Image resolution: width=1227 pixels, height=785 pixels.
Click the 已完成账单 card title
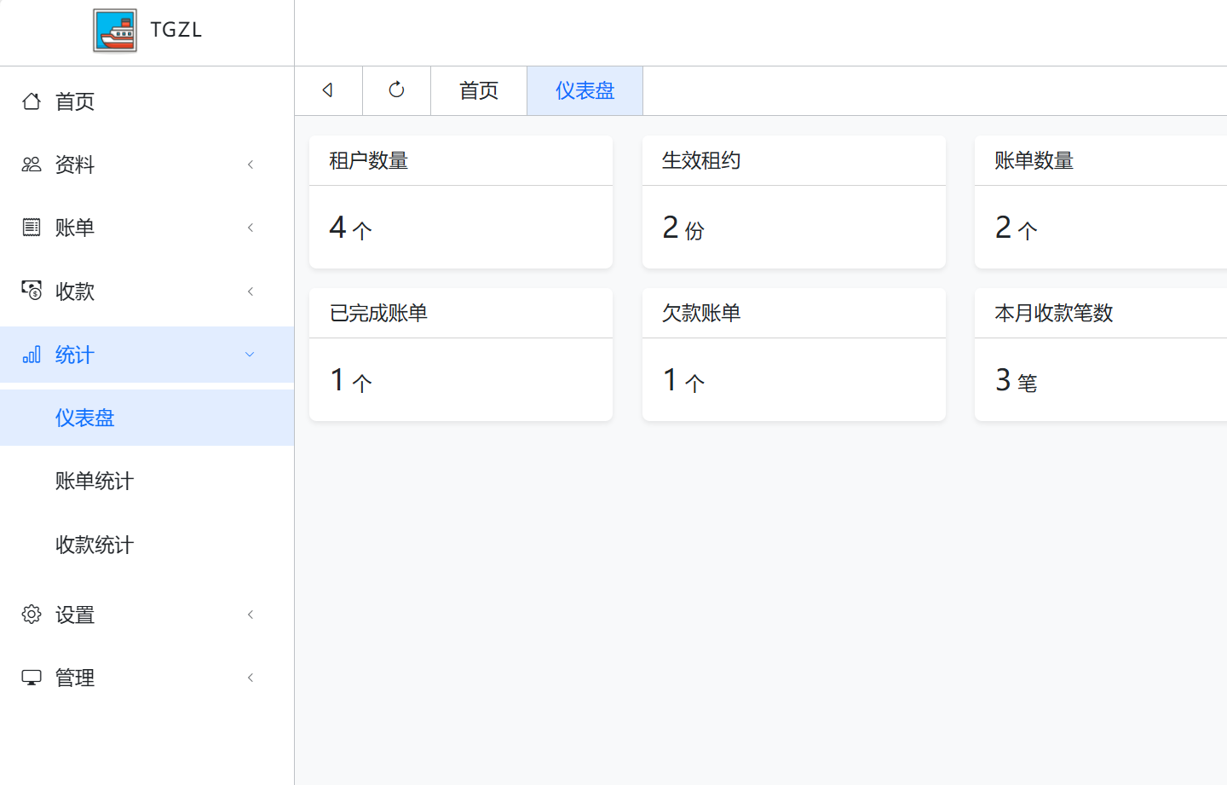[379, 313]
